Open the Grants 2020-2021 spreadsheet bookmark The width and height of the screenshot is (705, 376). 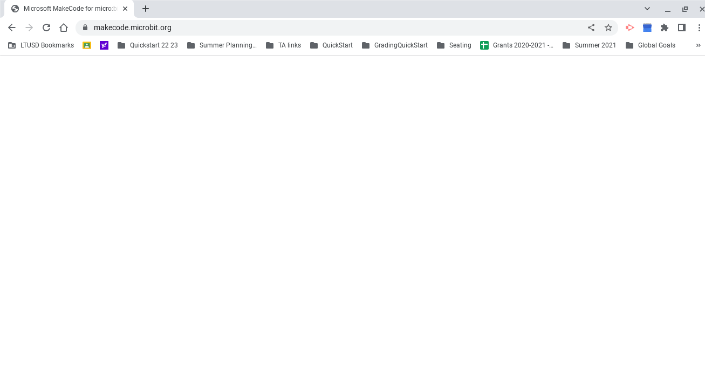[517, 45]
